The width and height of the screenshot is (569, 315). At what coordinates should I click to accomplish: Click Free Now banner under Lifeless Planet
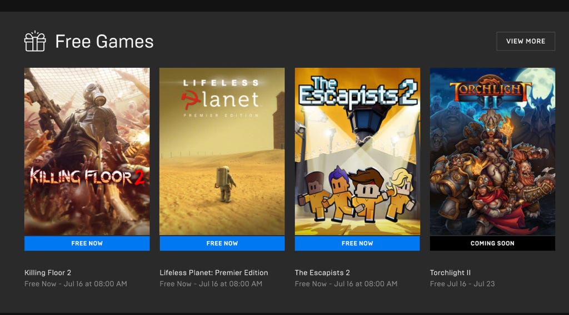(222, 243)
